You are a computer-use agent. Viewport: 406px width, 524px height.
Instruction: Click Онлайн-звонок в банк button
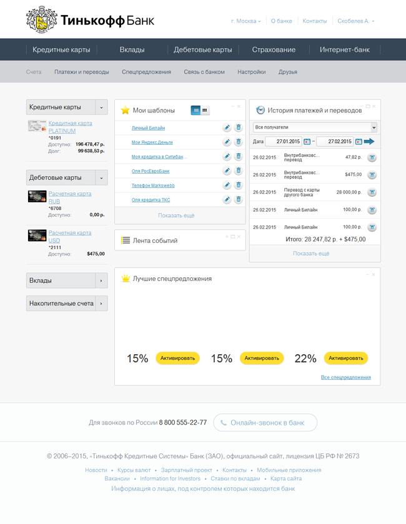265,423
